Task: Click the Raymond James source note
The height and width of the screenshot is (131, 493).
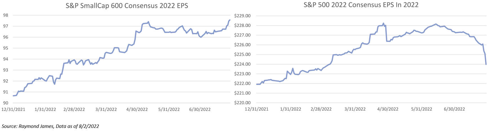Action: click(50, 126)
